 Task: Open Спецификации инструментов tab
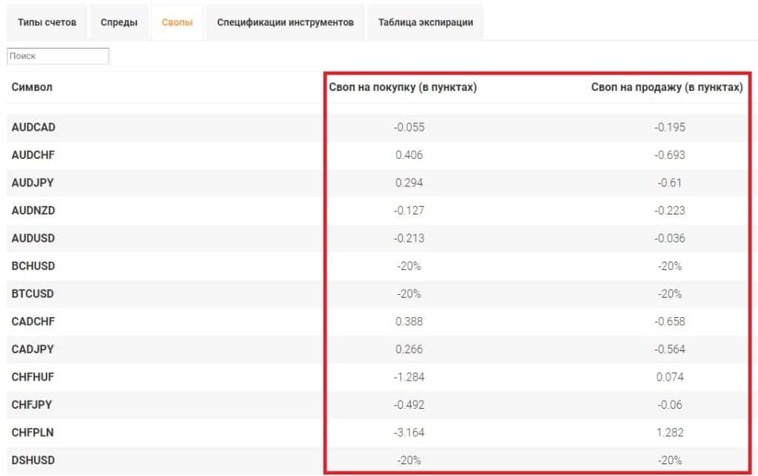tap(285, 22)
